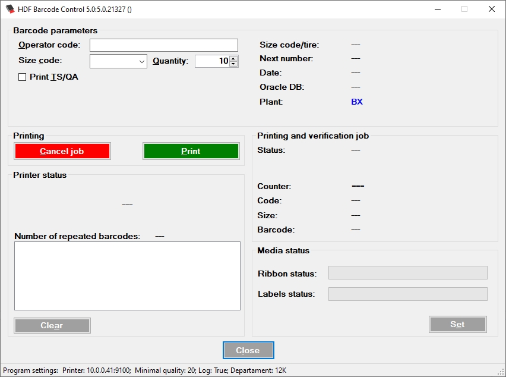The image size is (506, 377).
Task: Click inside the Printer status panel
Action: click(x=127, y=204)
